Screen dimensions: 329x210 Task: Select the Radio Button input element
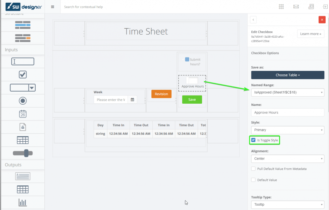[x=22, y=101]
